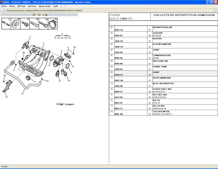Click the COLLECTEUR REPARTITEUR ADMISSION page heading
Screen dimensions: 218x169
pos(184,15)
